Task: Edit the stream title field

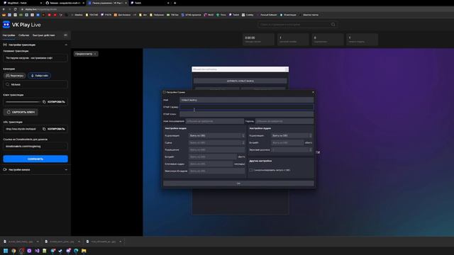Action: tap(35, 58)
